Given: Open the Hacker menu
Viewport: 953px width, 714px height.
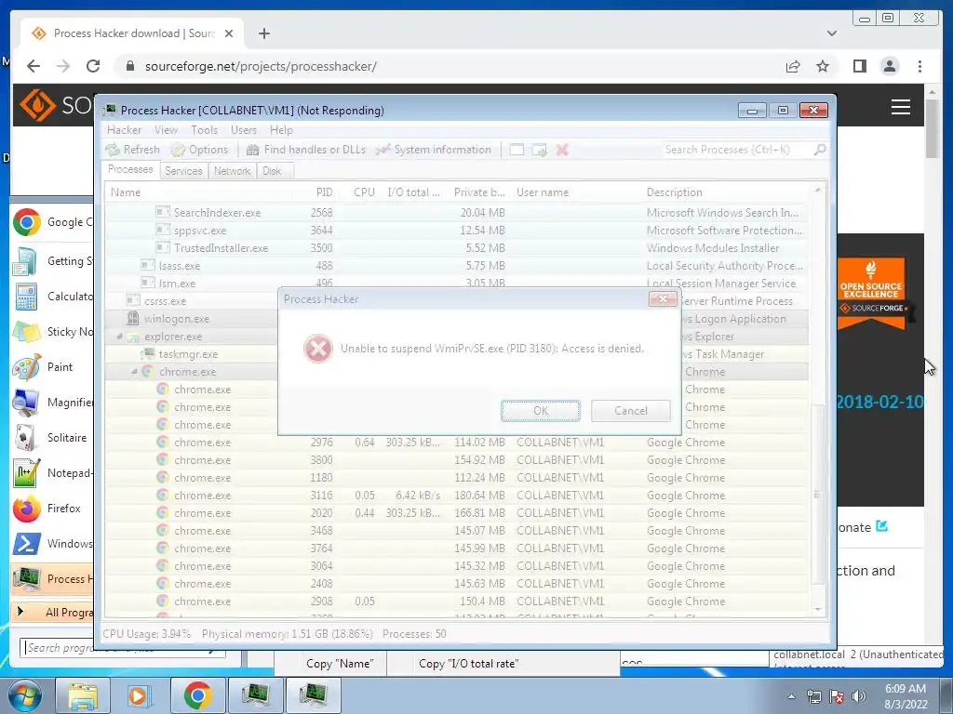Looking at the screenshot, I should (x=124, y=130).
